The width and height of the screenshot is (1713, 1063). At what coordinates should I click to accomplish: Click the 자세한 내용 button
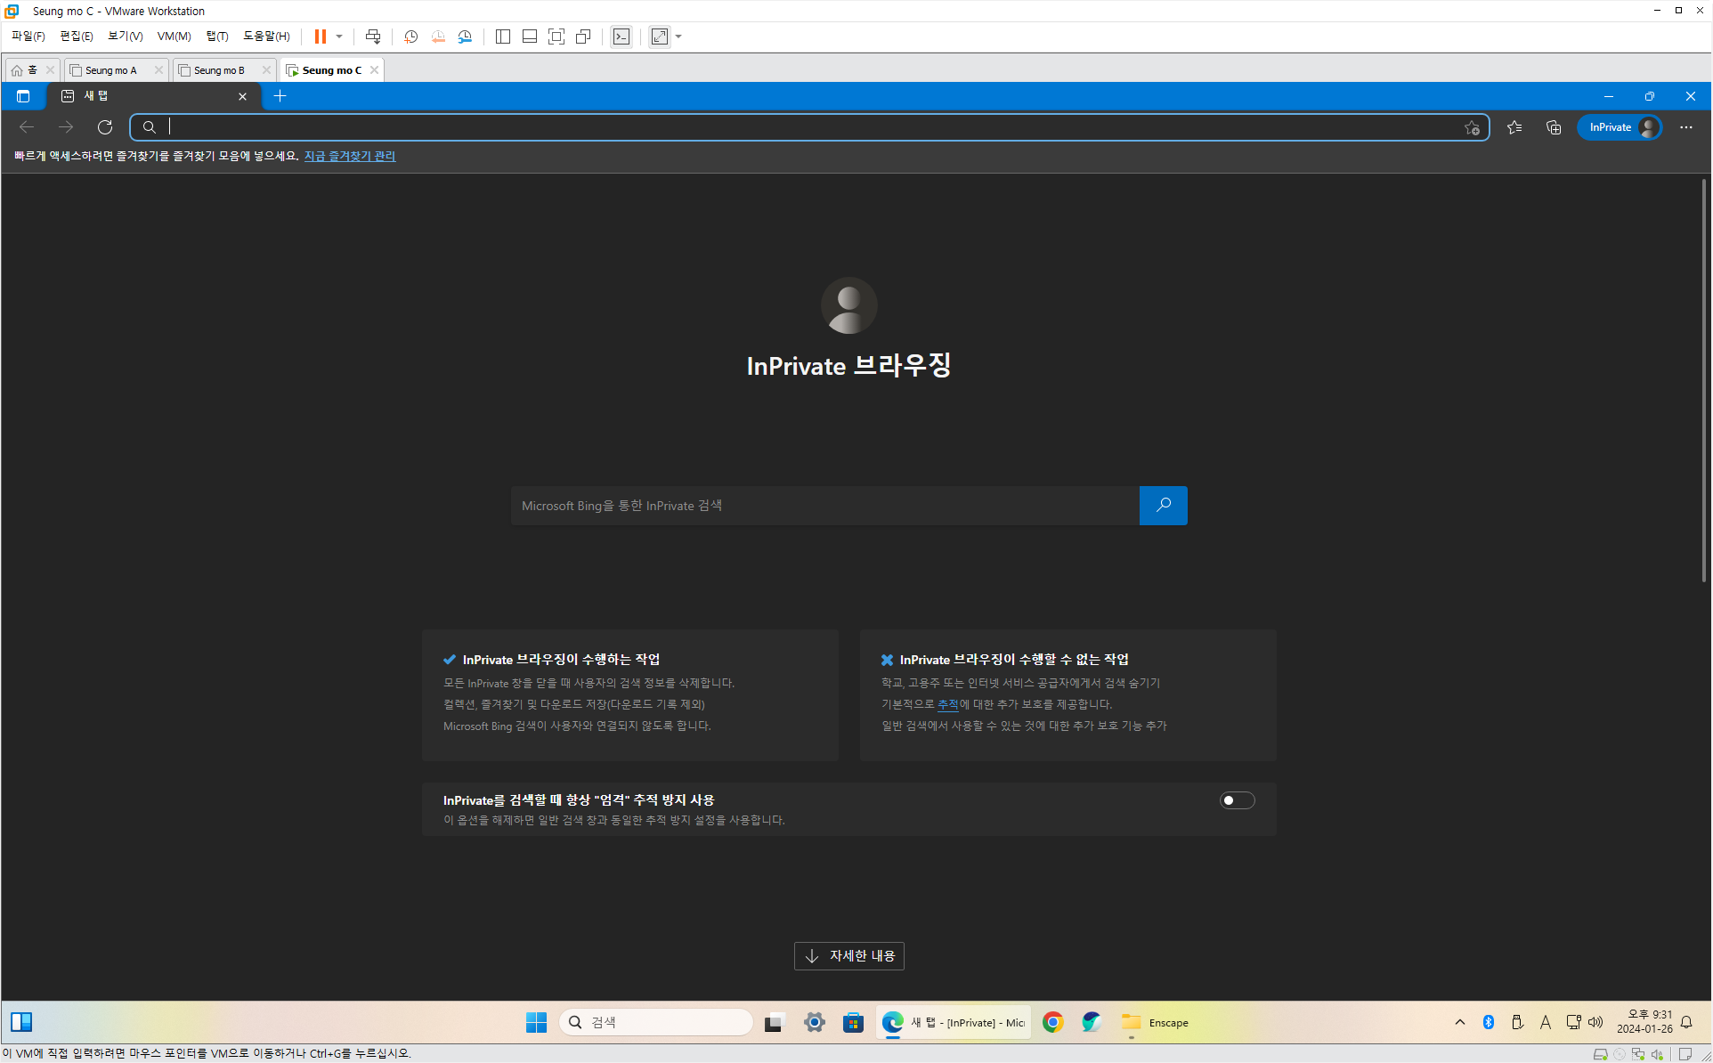[848, 955]
